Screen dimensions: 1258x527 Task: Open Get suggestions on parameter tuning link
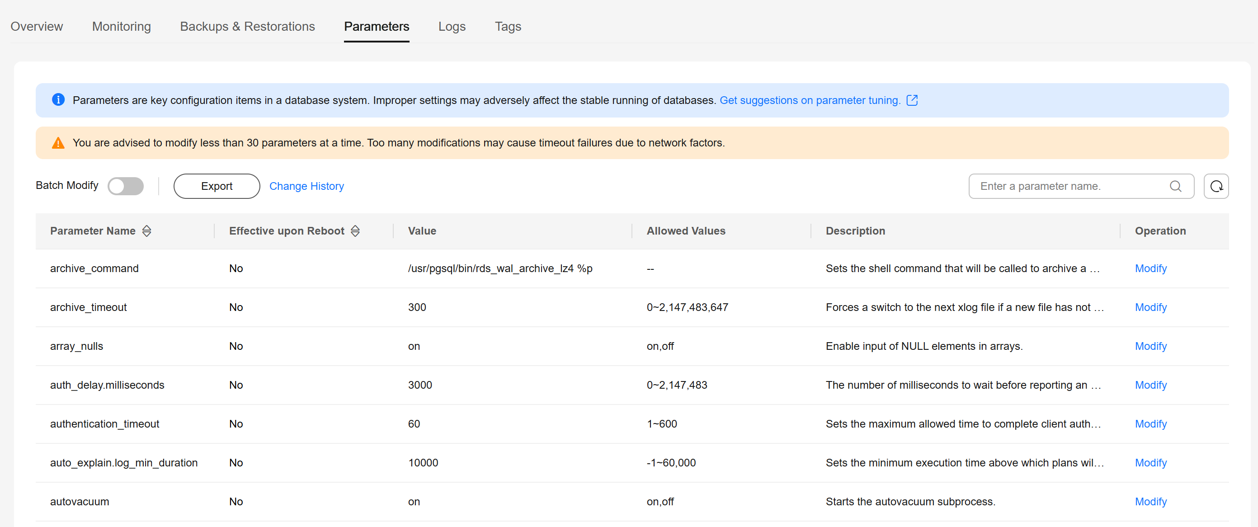[x=809, y=100]
